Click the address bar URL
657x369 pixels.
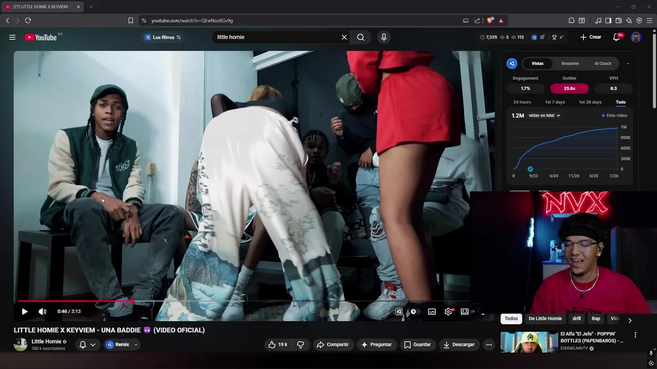click(x=192, y=20)
